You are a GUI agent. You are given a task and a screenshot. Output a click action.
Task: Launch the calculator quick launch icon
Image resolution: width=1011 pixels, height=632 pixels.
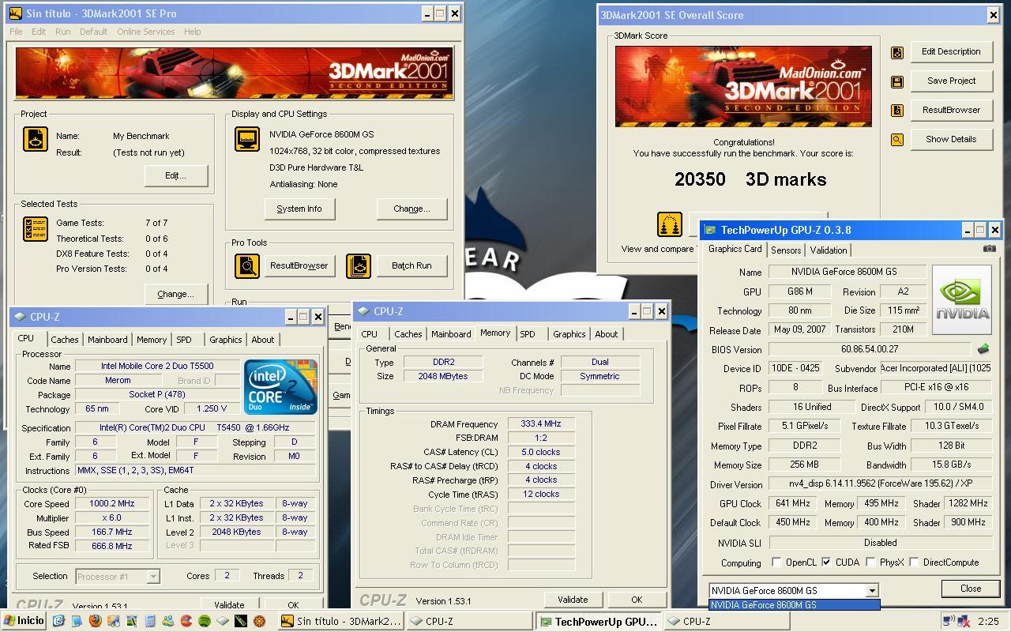point(150,621)
